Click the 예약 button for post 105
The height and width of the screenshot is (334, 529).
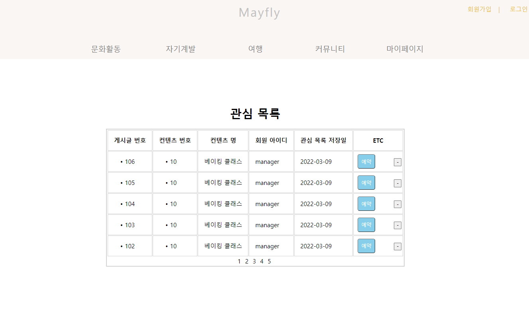coord(366,183)
